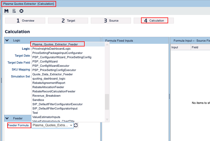210x141 pixels.
Task: Select PriceInsightsDashboardLogic option
Action: pyautogui.click(x=51, y=49)
